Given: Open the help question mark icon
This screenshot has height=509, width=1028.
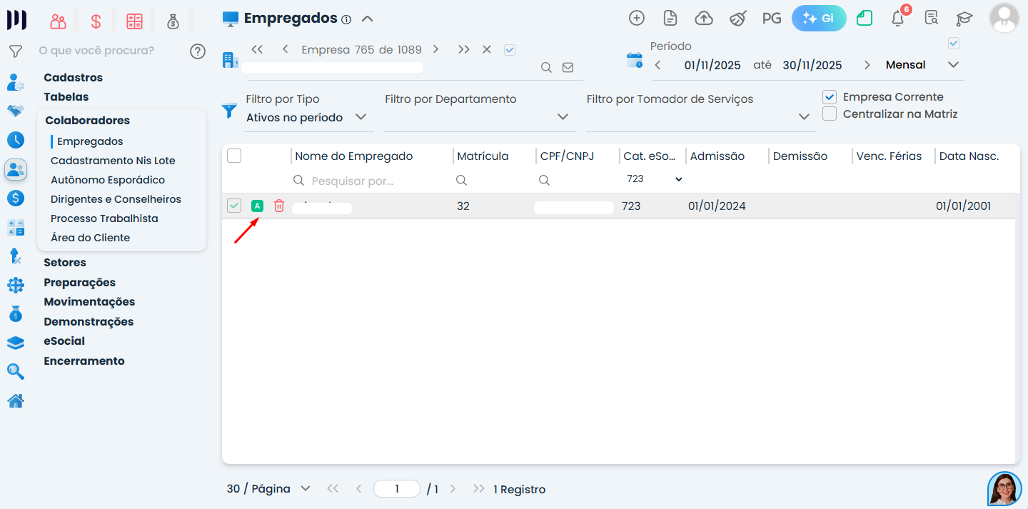Looking at the screenshot, I should [x=198, y=51].
